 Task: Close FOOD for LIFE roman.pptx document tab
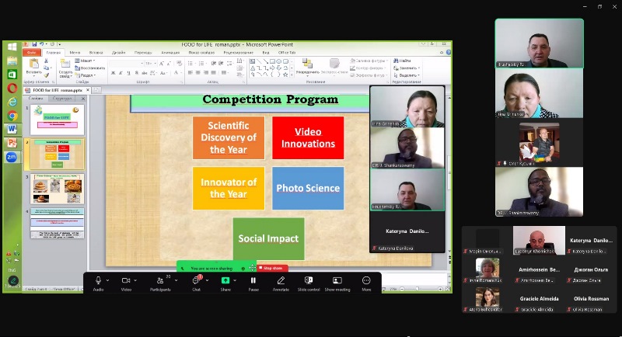click(x=88, y=90)
